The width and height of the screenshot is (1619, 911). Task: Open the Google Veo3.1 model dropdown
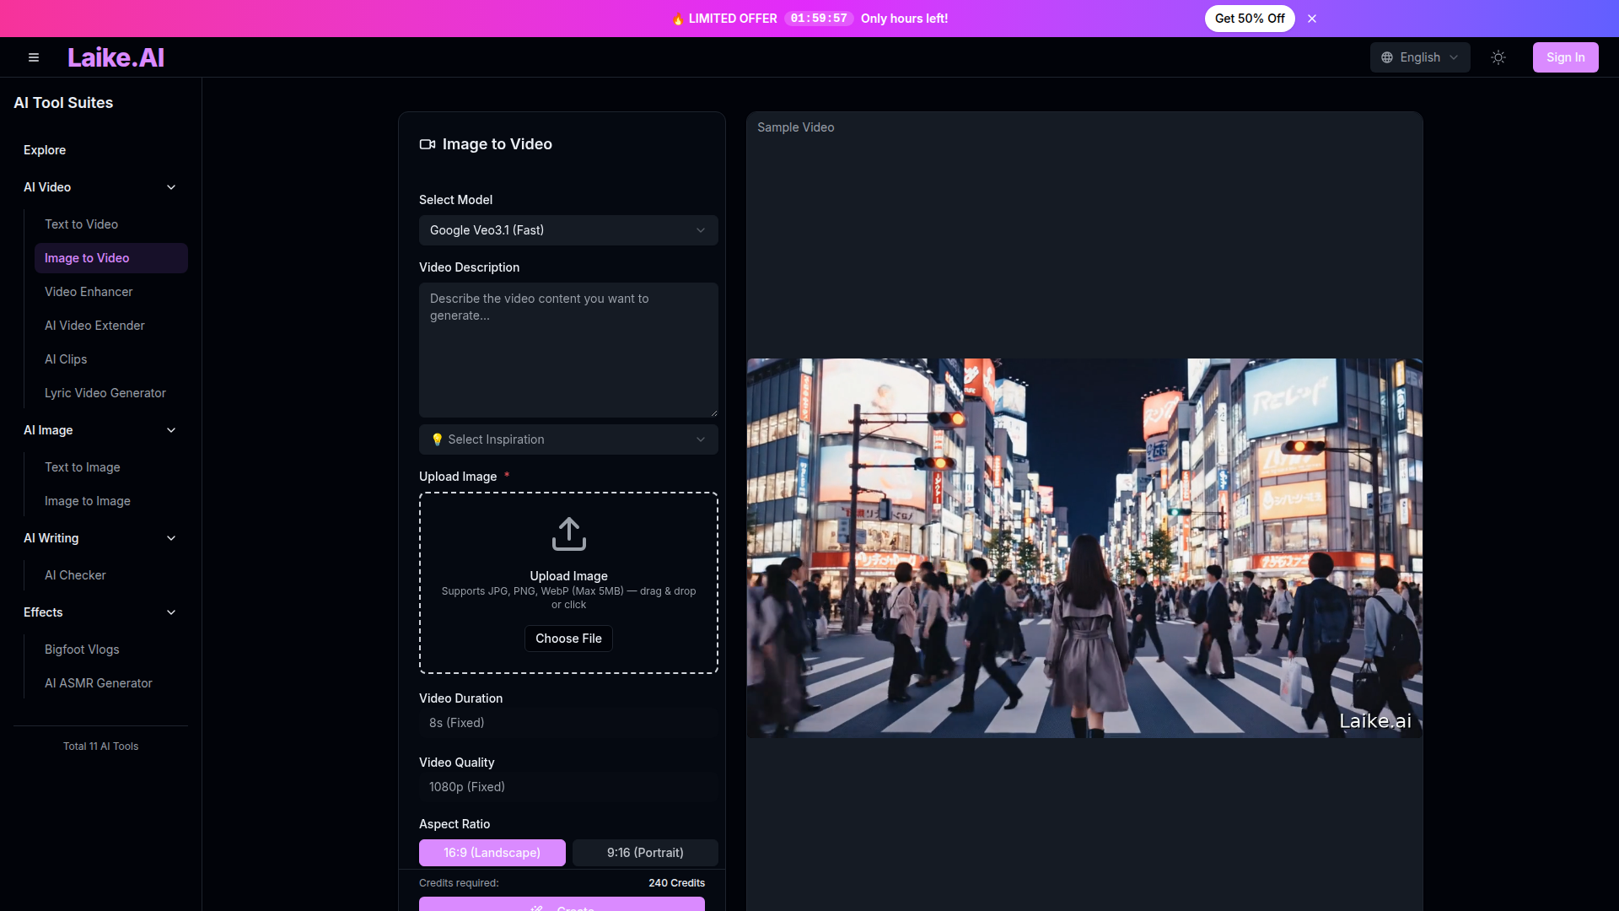pyautogui.click(x=568, y=229)
